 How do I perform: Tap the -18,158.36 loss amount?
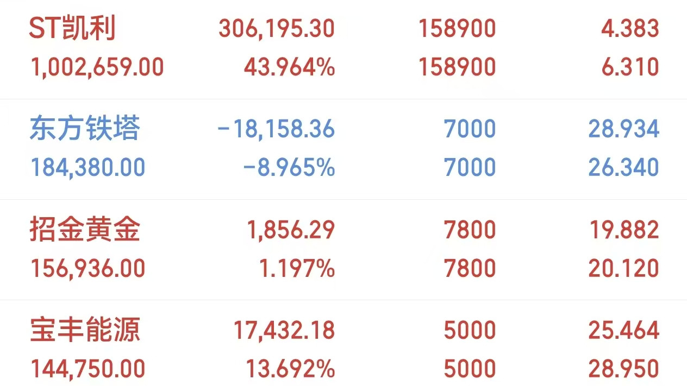click(x=275, y=129)
